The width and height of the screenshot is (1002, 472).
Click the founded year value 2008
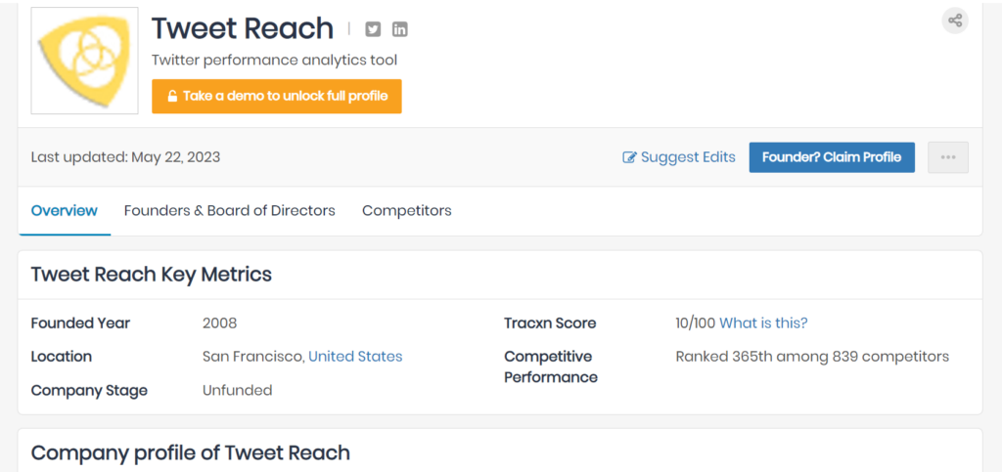pyautogui.click(x=220, y=323)
